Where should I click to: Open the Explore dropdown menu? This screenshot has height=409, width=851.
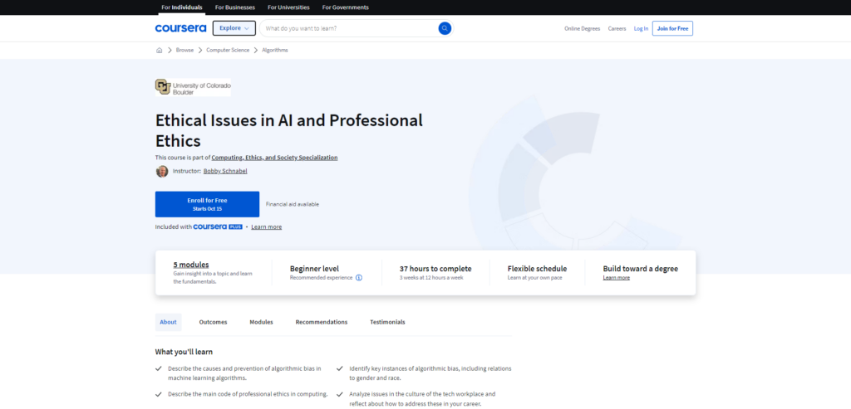click(234, 28)
